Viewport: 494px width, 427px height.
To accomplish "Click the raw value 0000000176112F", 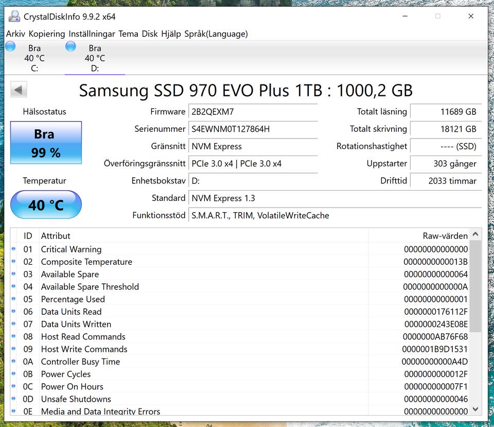I will click(x=436, y=312).
